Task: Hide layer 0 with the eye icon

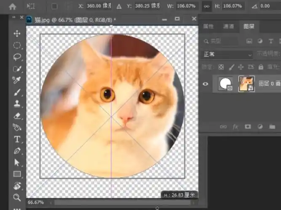Action: pos(206,84)
